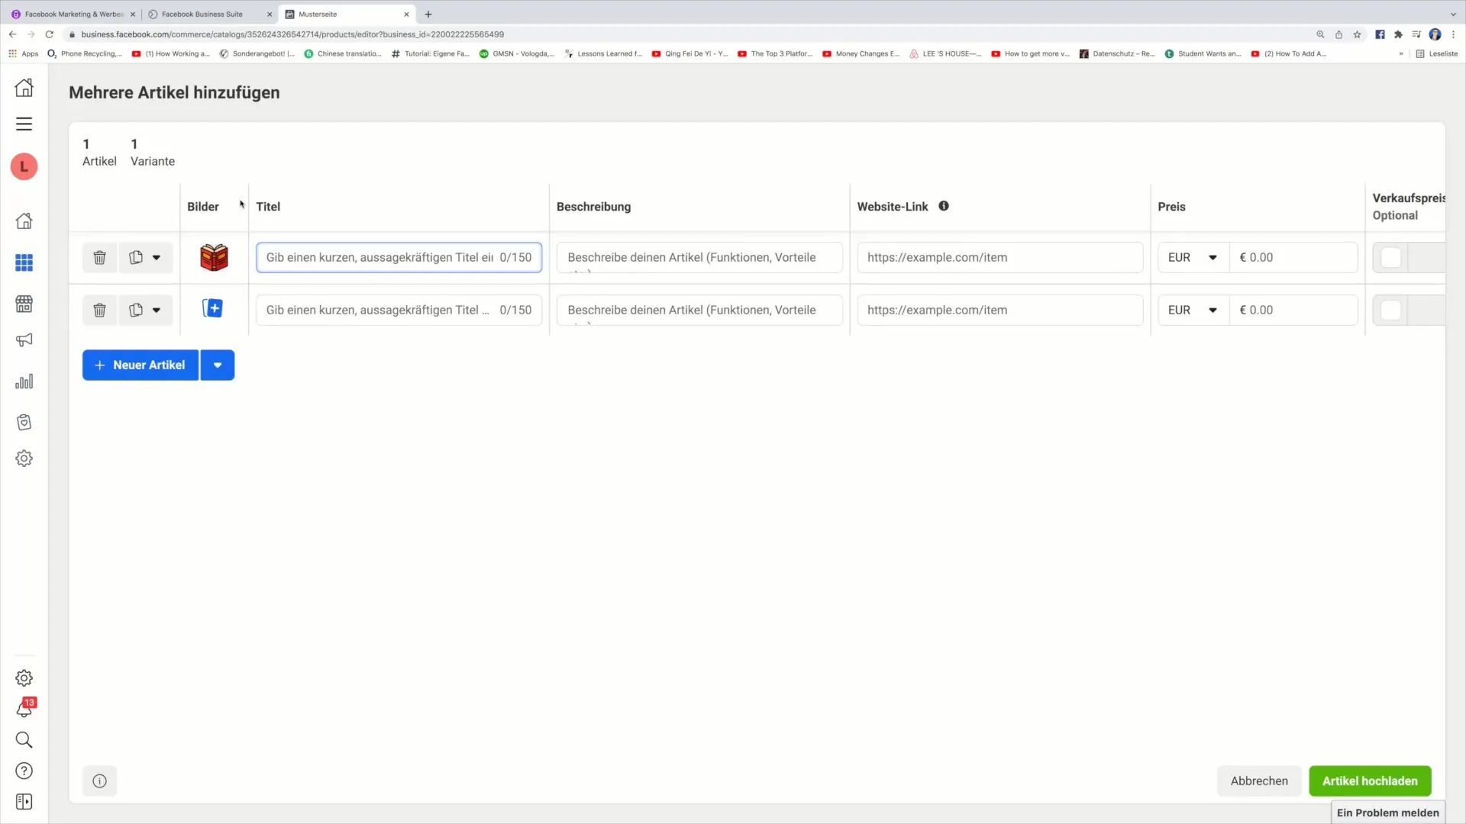Open Chrome profile avatar
The image size is (1466, 824).
(1435, 34)
